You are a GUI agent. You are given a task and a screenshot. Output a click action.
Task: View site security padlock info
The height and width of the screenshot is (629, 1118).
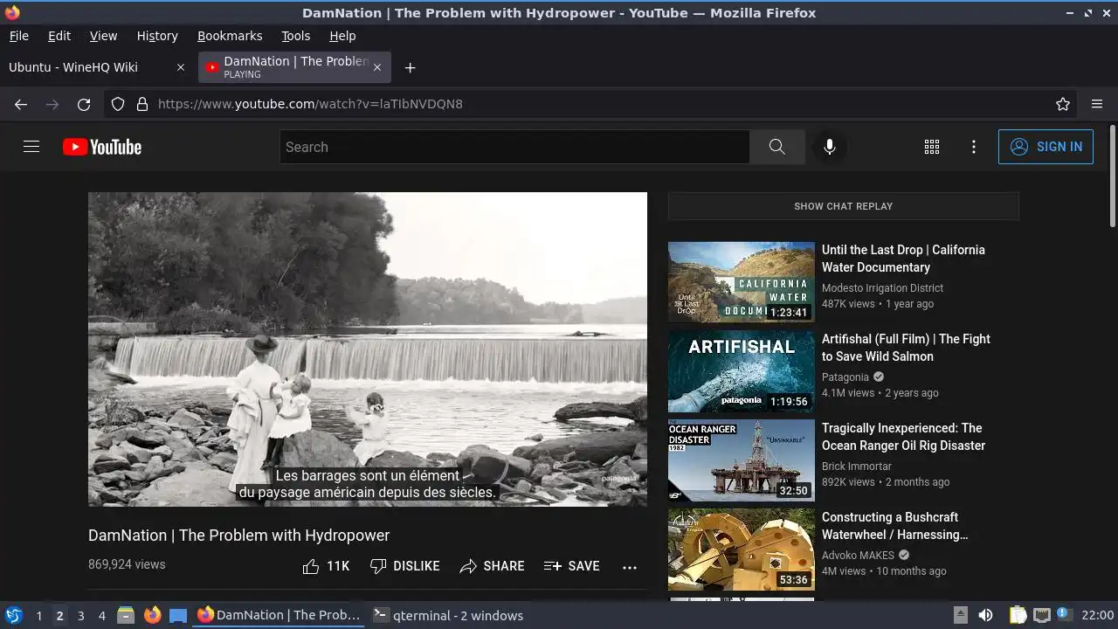tap(142, 104)
